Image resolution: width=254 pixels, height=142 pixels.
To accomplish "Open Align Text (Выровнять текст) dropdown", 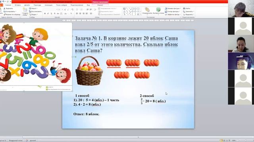I will pyautogui.click(x=106, y=11).
